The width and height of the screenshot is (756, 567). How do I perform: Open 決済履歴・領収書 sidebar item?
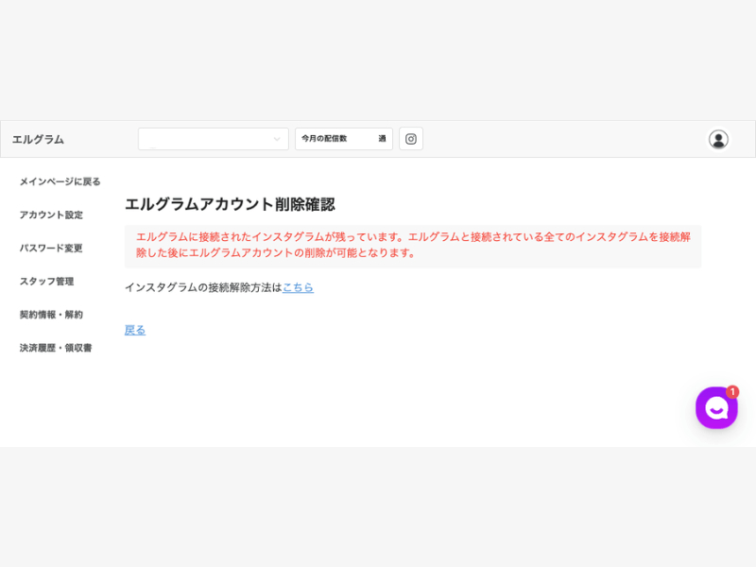coord(56,348)
